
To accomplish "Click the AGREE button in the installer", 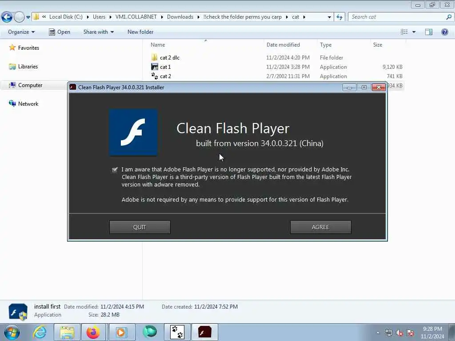I will (x=320, y=227).
